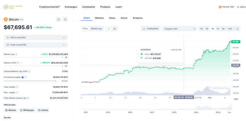The height and width of the screenshot is (121, 246).
Task: Click the Market cap info icon
Action: 16,55
